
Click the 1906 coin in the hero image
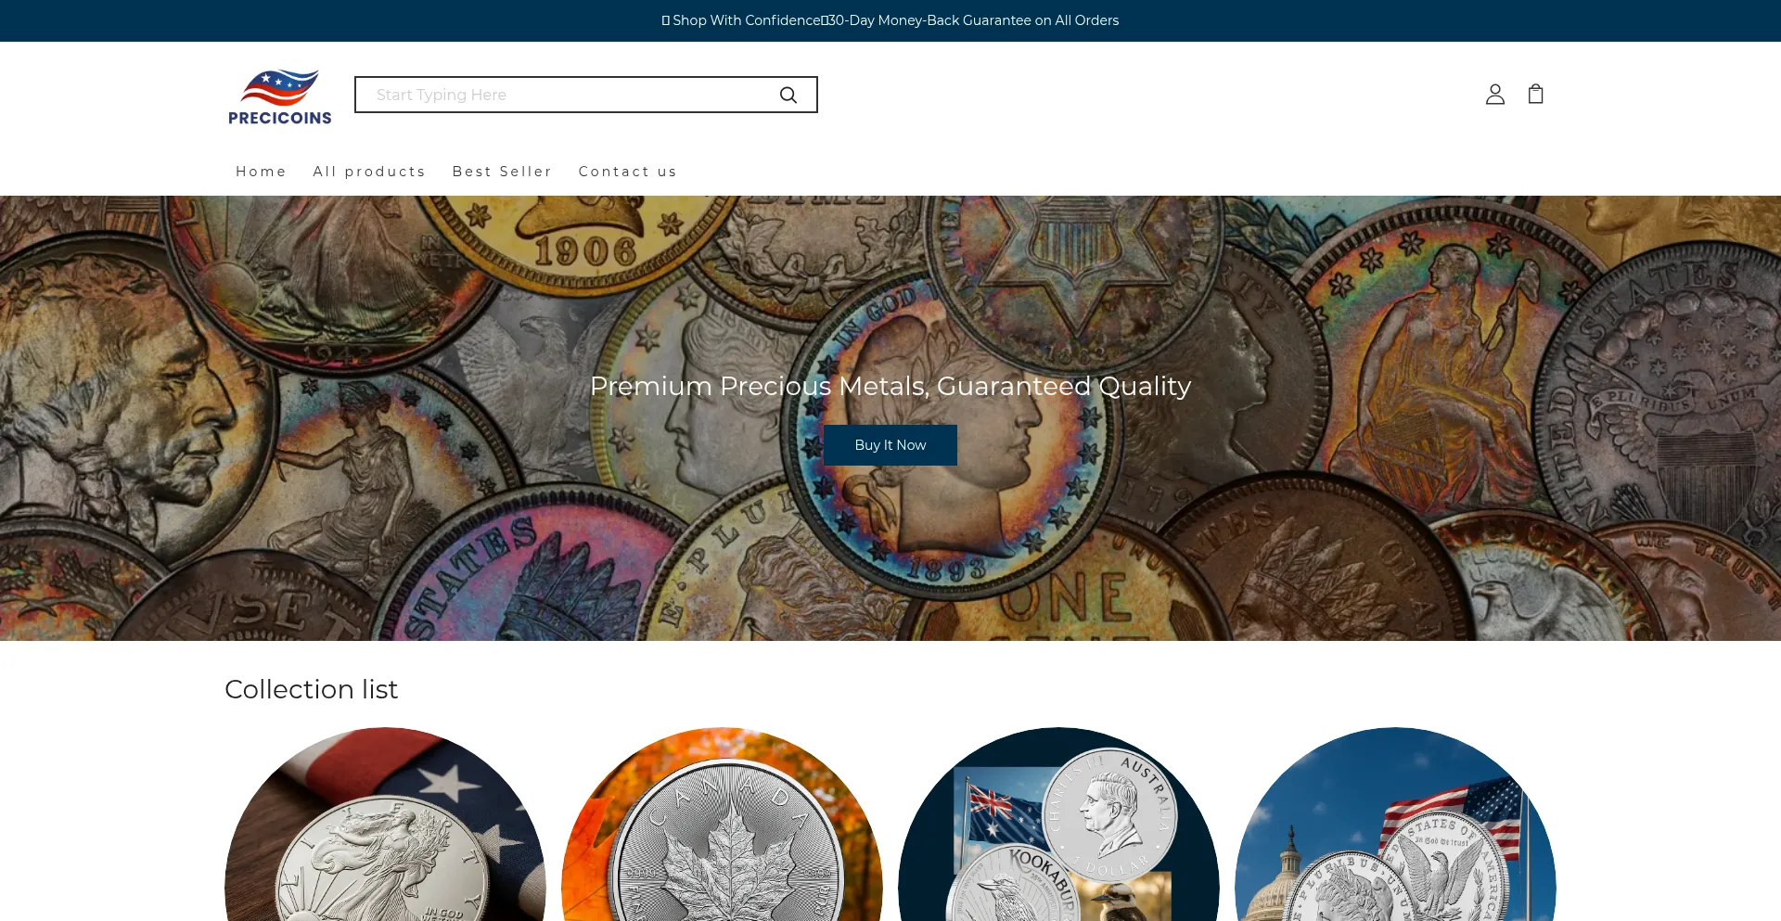584,243
